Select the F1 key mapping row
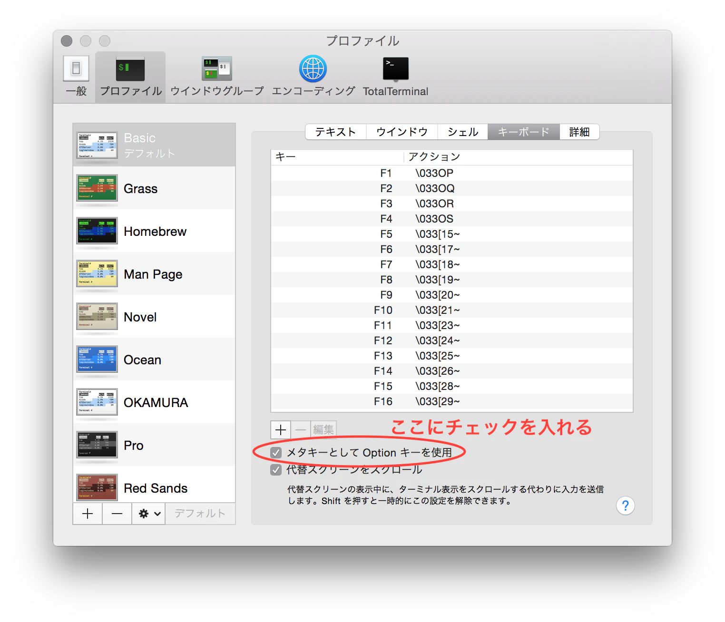The width and height of the screenshot is (725, 622). click(452, 173)
